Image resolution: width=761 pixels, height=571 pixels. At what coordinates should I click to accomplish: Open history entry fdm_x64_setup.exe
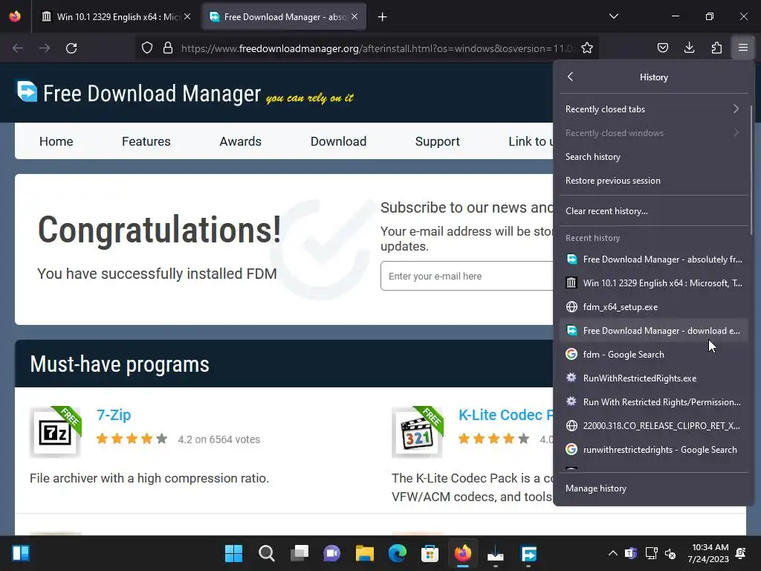[x=653, y=307]
